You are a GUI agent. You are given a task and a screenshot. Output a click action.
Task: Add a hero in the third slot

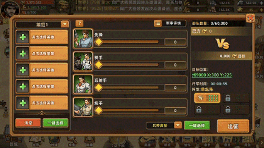(x=23, y=70)
